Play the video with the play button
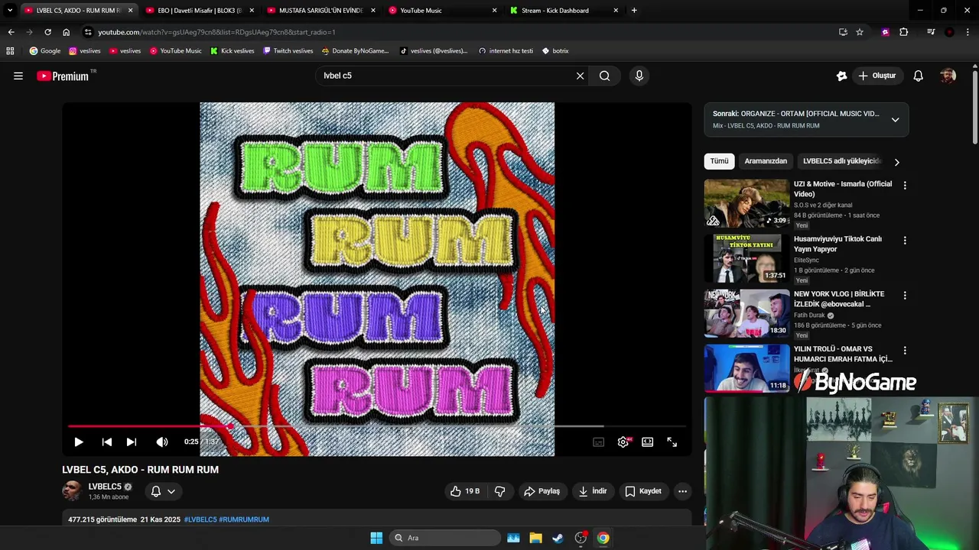Image resolution: width=979 pixels, height=550 pixels. click(78, 442)
